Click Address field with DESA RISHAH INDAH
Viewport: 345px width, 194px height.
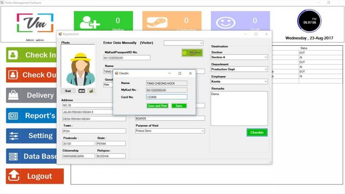pos(94,119)
